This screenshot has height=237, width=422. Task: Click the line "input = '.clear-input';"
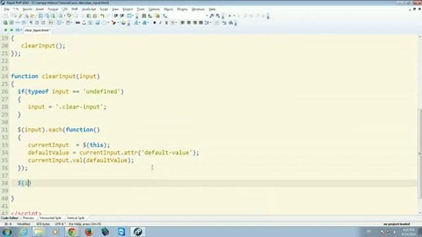pyautogui.click(x=67, y=107)
